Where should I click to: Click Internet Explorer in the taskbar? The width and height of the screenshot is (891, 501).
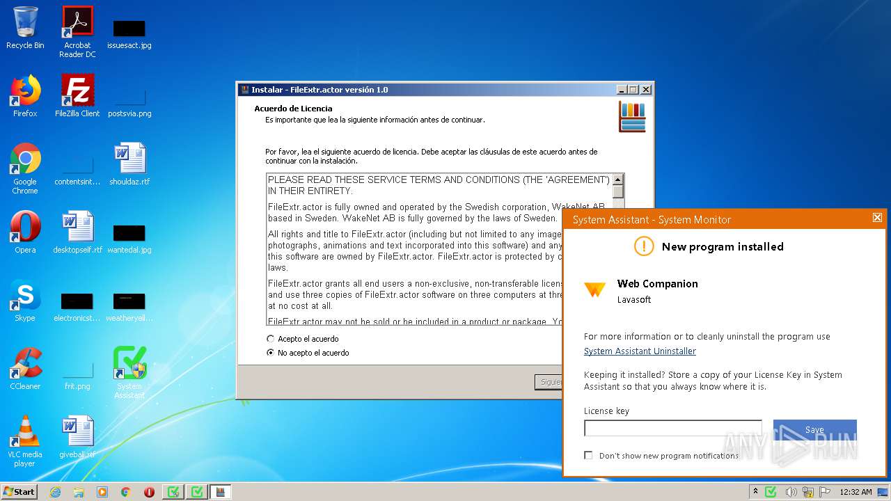[x=55, y=492]
